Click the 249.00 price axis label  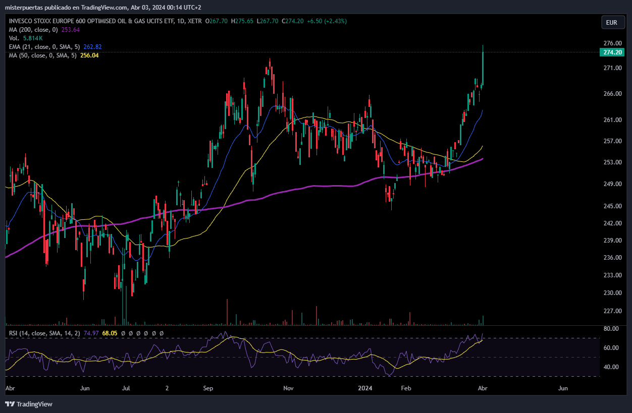point(612,184)
